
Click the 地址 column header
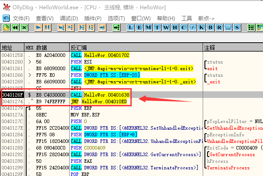pyautogui.click(x=12, y=48)
